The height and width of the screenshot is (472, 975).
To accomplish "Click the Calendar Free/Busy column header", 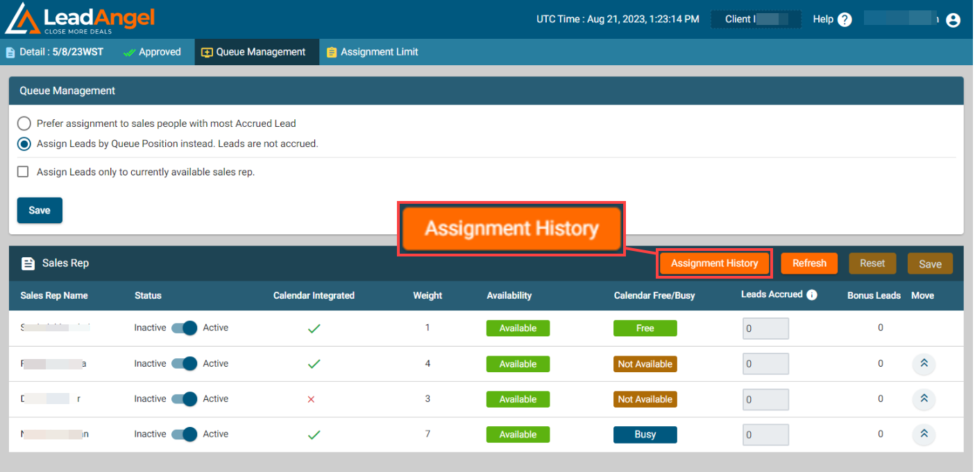I will pyautogui.click(x=654, y=295).
